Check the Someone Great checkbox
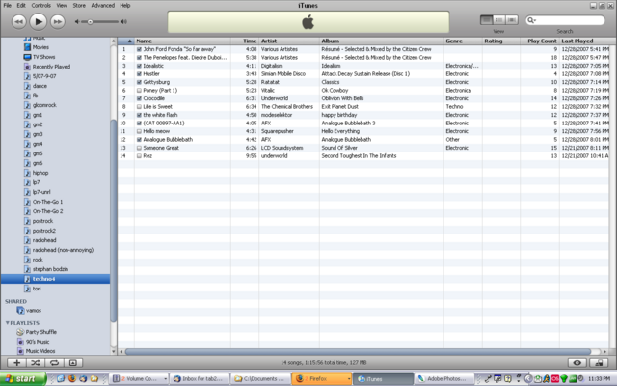Image resolution: width=617 pixels, height=386 pixels. (139, 148)
